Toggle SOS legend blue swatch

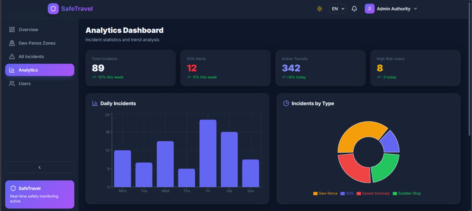(342, 194)
